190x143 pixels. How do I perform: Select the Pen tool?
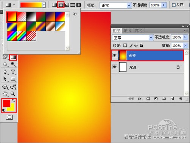tap(5, 72)
